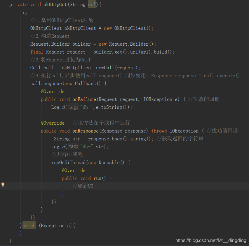Screen dimensions: 249x246
Task: Click the tag: hint before str argument
Action: click(74, 146)
